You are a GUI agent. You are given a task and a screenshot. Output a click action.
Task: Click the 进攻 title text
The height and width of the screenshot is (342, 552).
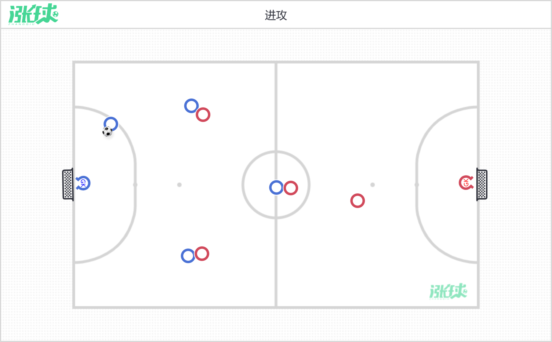[276, 15]
